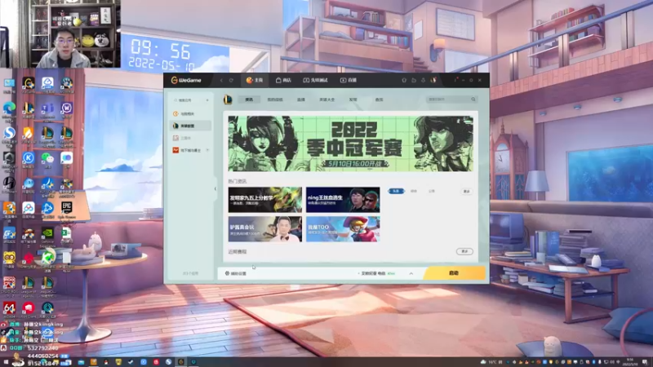The image size is (653, 367).
Task: Open the ning王丝血逃生 news card
Action: pyautogui.click(x=343, y=200)
